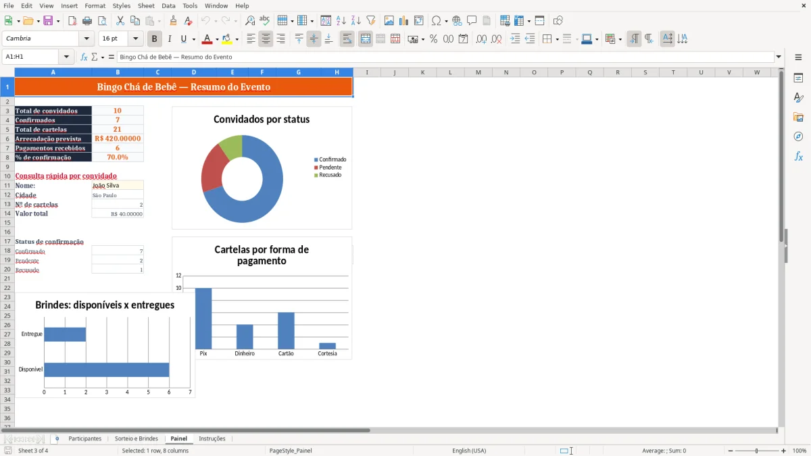811x456 pixels.
Task: Increase cell indent
Action: coord(515,39)
